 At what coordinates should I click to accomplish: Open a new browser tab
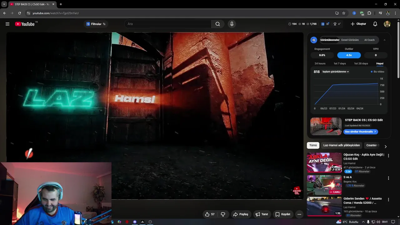click(x=61, y=4)
